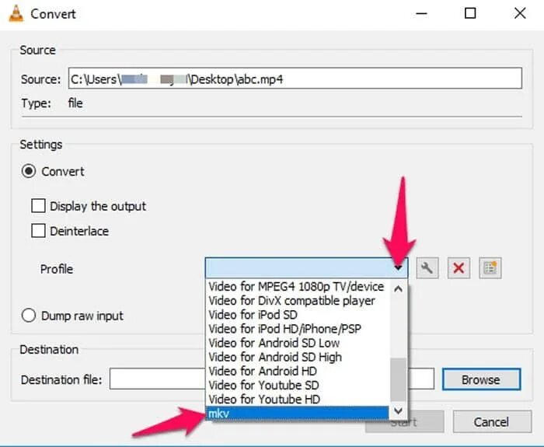Focus the Destination file field
Image resolution: width=544 pixels, height=447 pixels.
tap(272, 379)
